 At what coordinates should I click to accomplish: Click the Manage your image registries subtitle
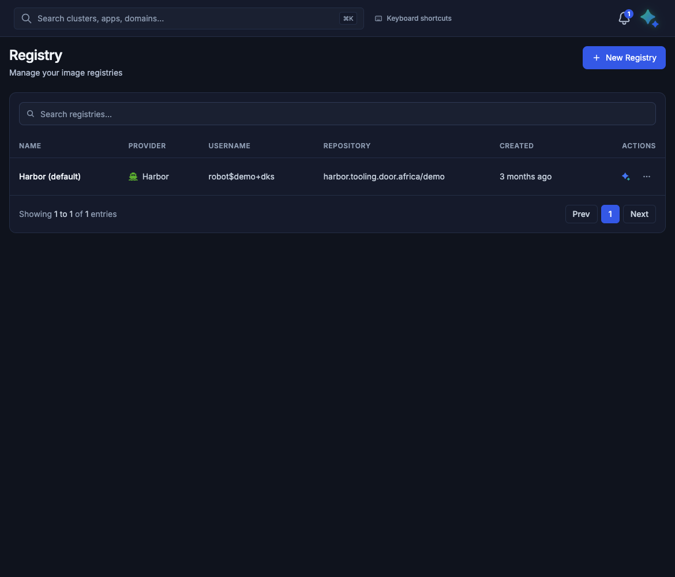pos(66,73)
